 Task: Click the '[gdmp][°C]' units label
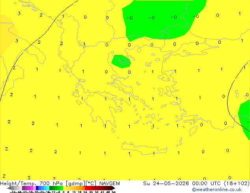[81, 184]
